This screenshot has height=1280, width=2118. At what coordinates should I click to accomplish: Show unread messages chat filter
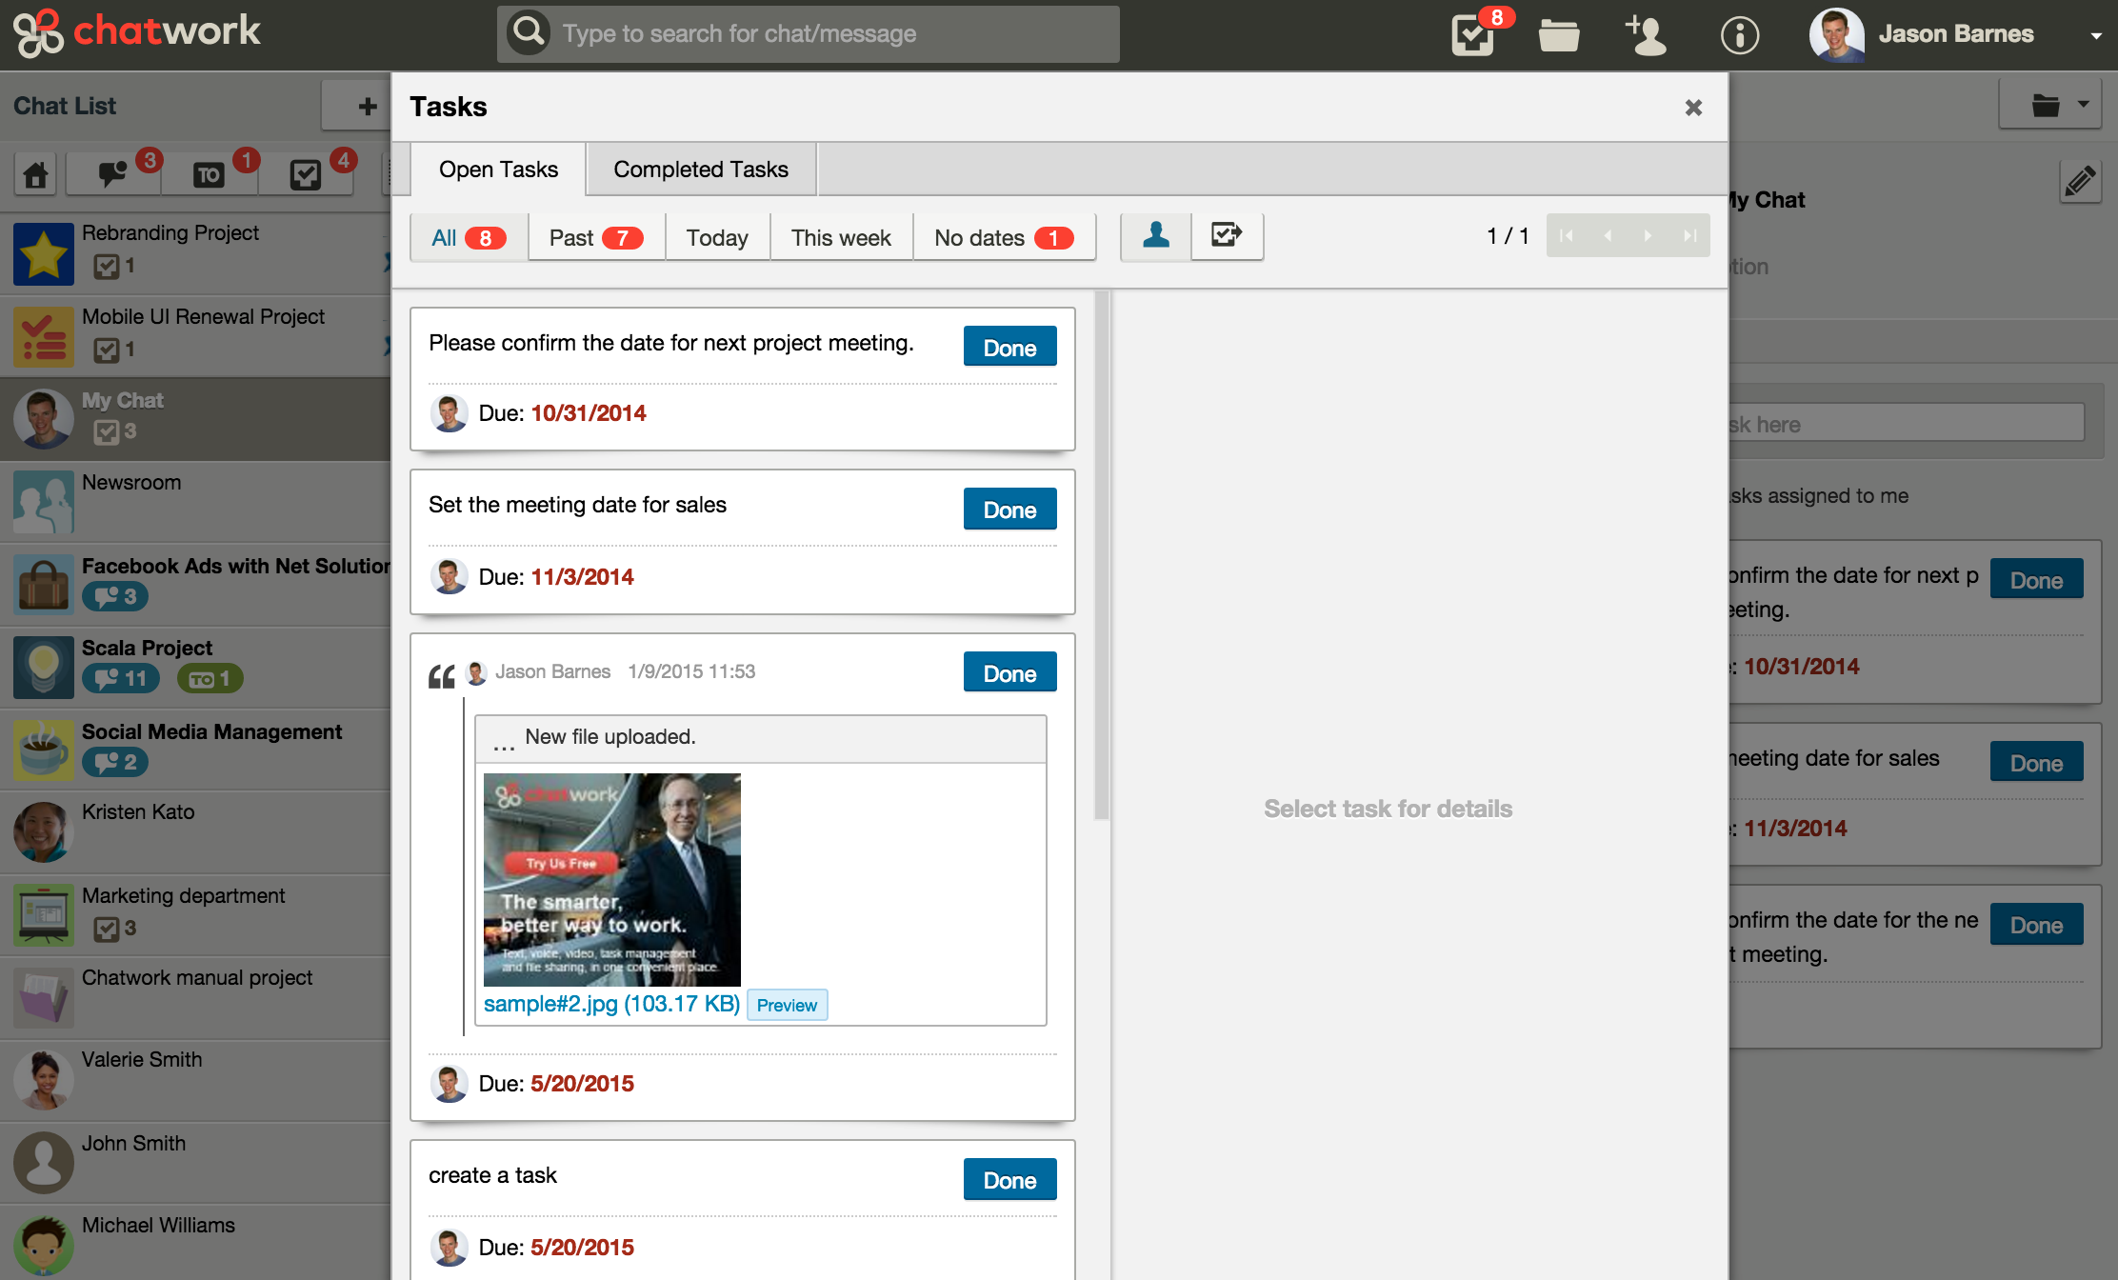point(113,174)
